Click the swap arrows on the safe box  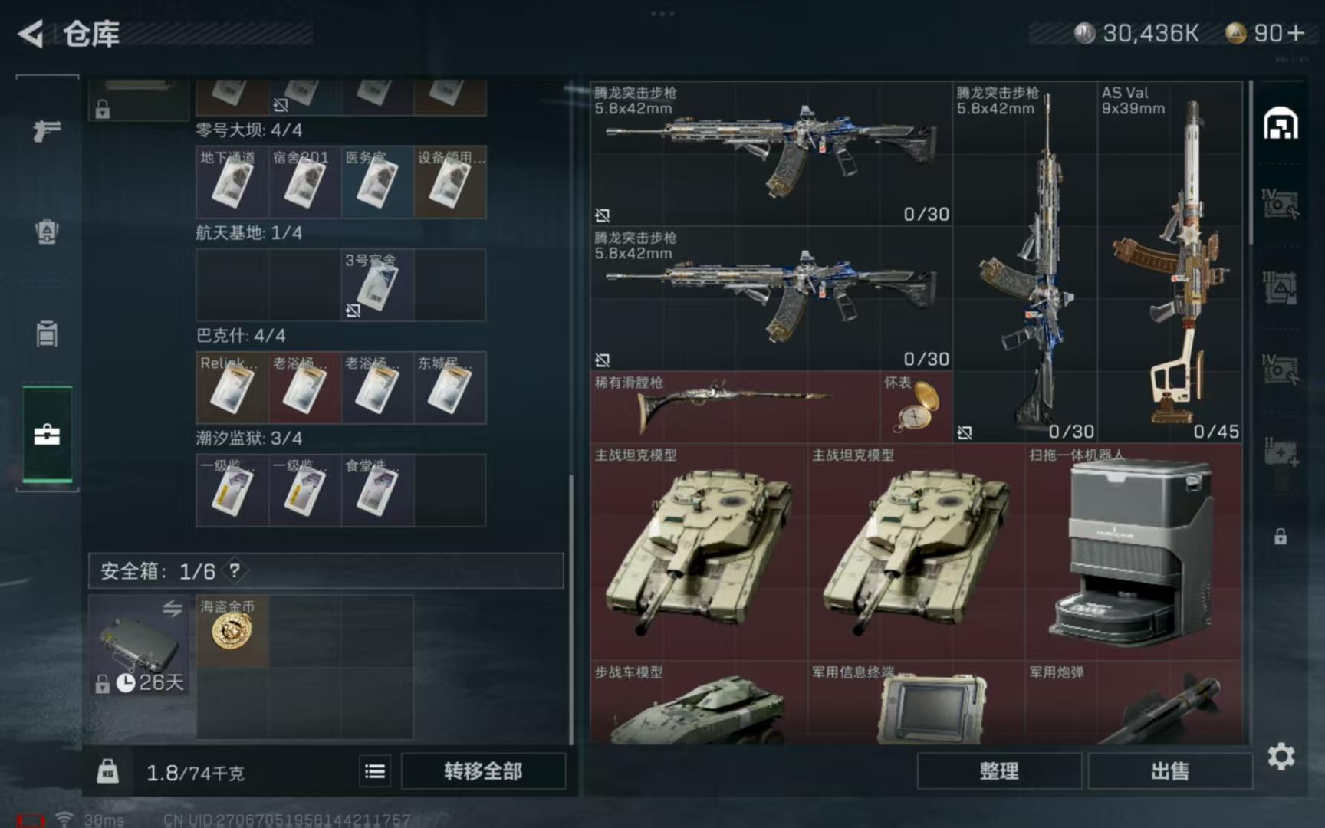(x=173, y=608)
